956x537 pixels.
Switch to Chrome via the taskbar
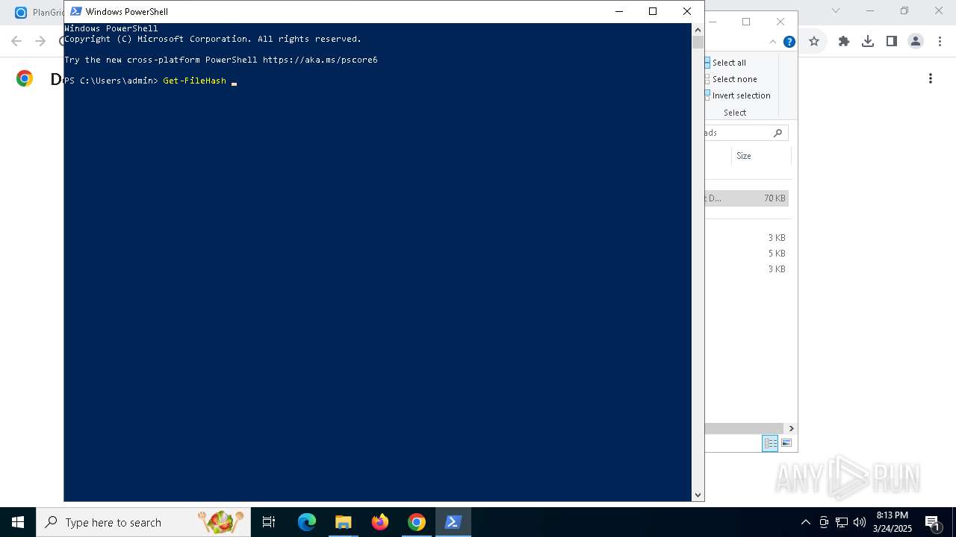pos(416,522)
